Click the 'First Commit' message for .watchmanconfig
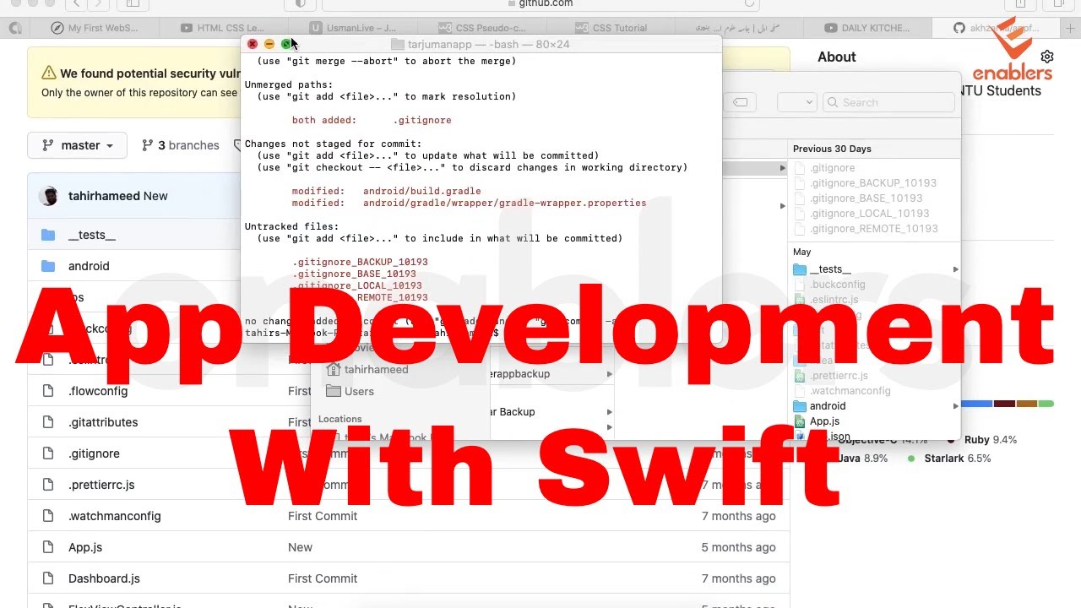1081x608 pixels. tap(323, 516)
